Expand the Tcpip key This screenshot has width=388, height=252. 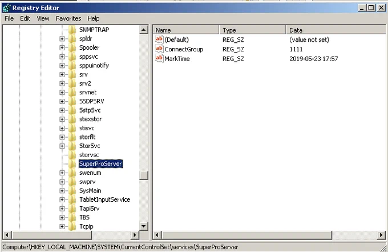click(x=62, y=226)
